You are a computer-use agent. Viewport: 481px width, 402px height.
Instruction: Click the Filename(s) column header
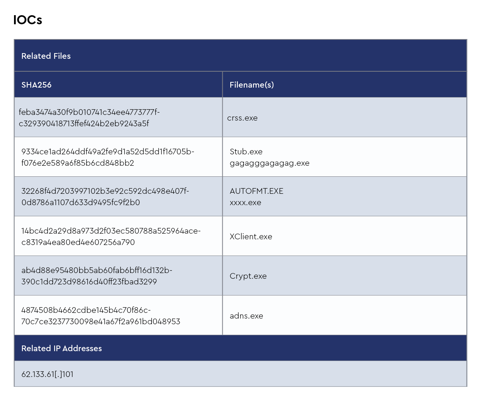pyautogui.click(x=251, y=85)
